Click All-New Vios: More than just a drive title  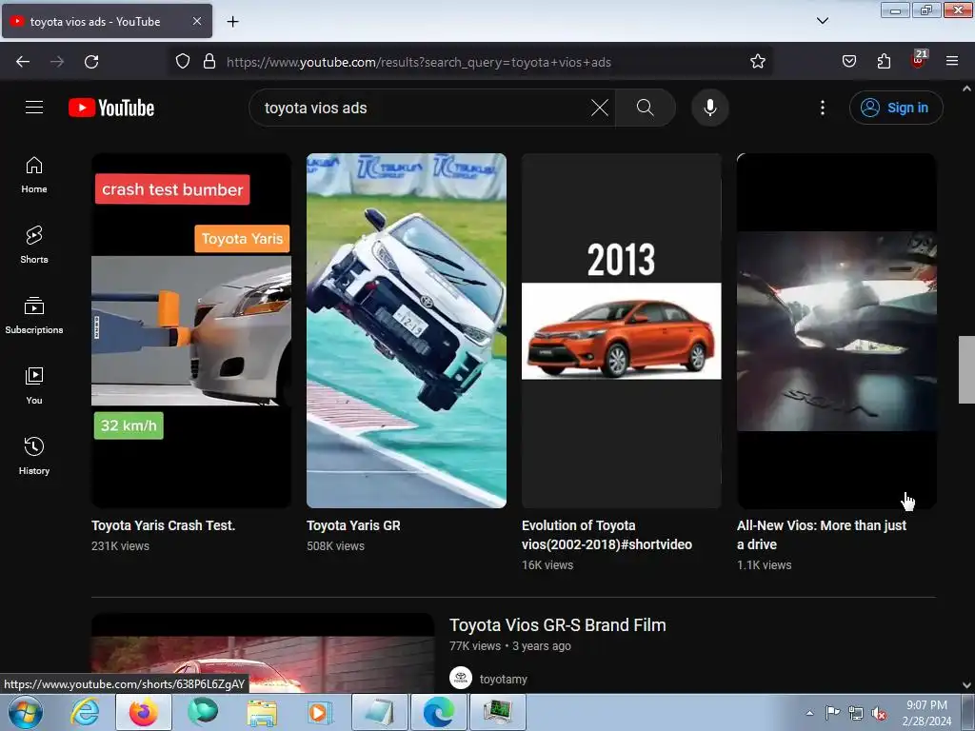822,535
